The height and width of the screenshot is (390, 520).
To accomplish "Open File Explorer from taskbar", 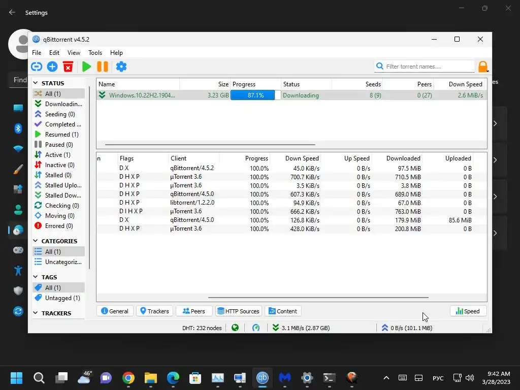I will click(x=150, y=378).
